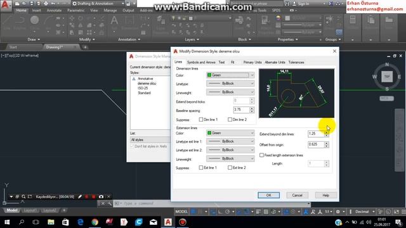The width and height of the screenshot is (406, 228).
Task: Switch to the Text tab in dialog
Action: point(221,62)
